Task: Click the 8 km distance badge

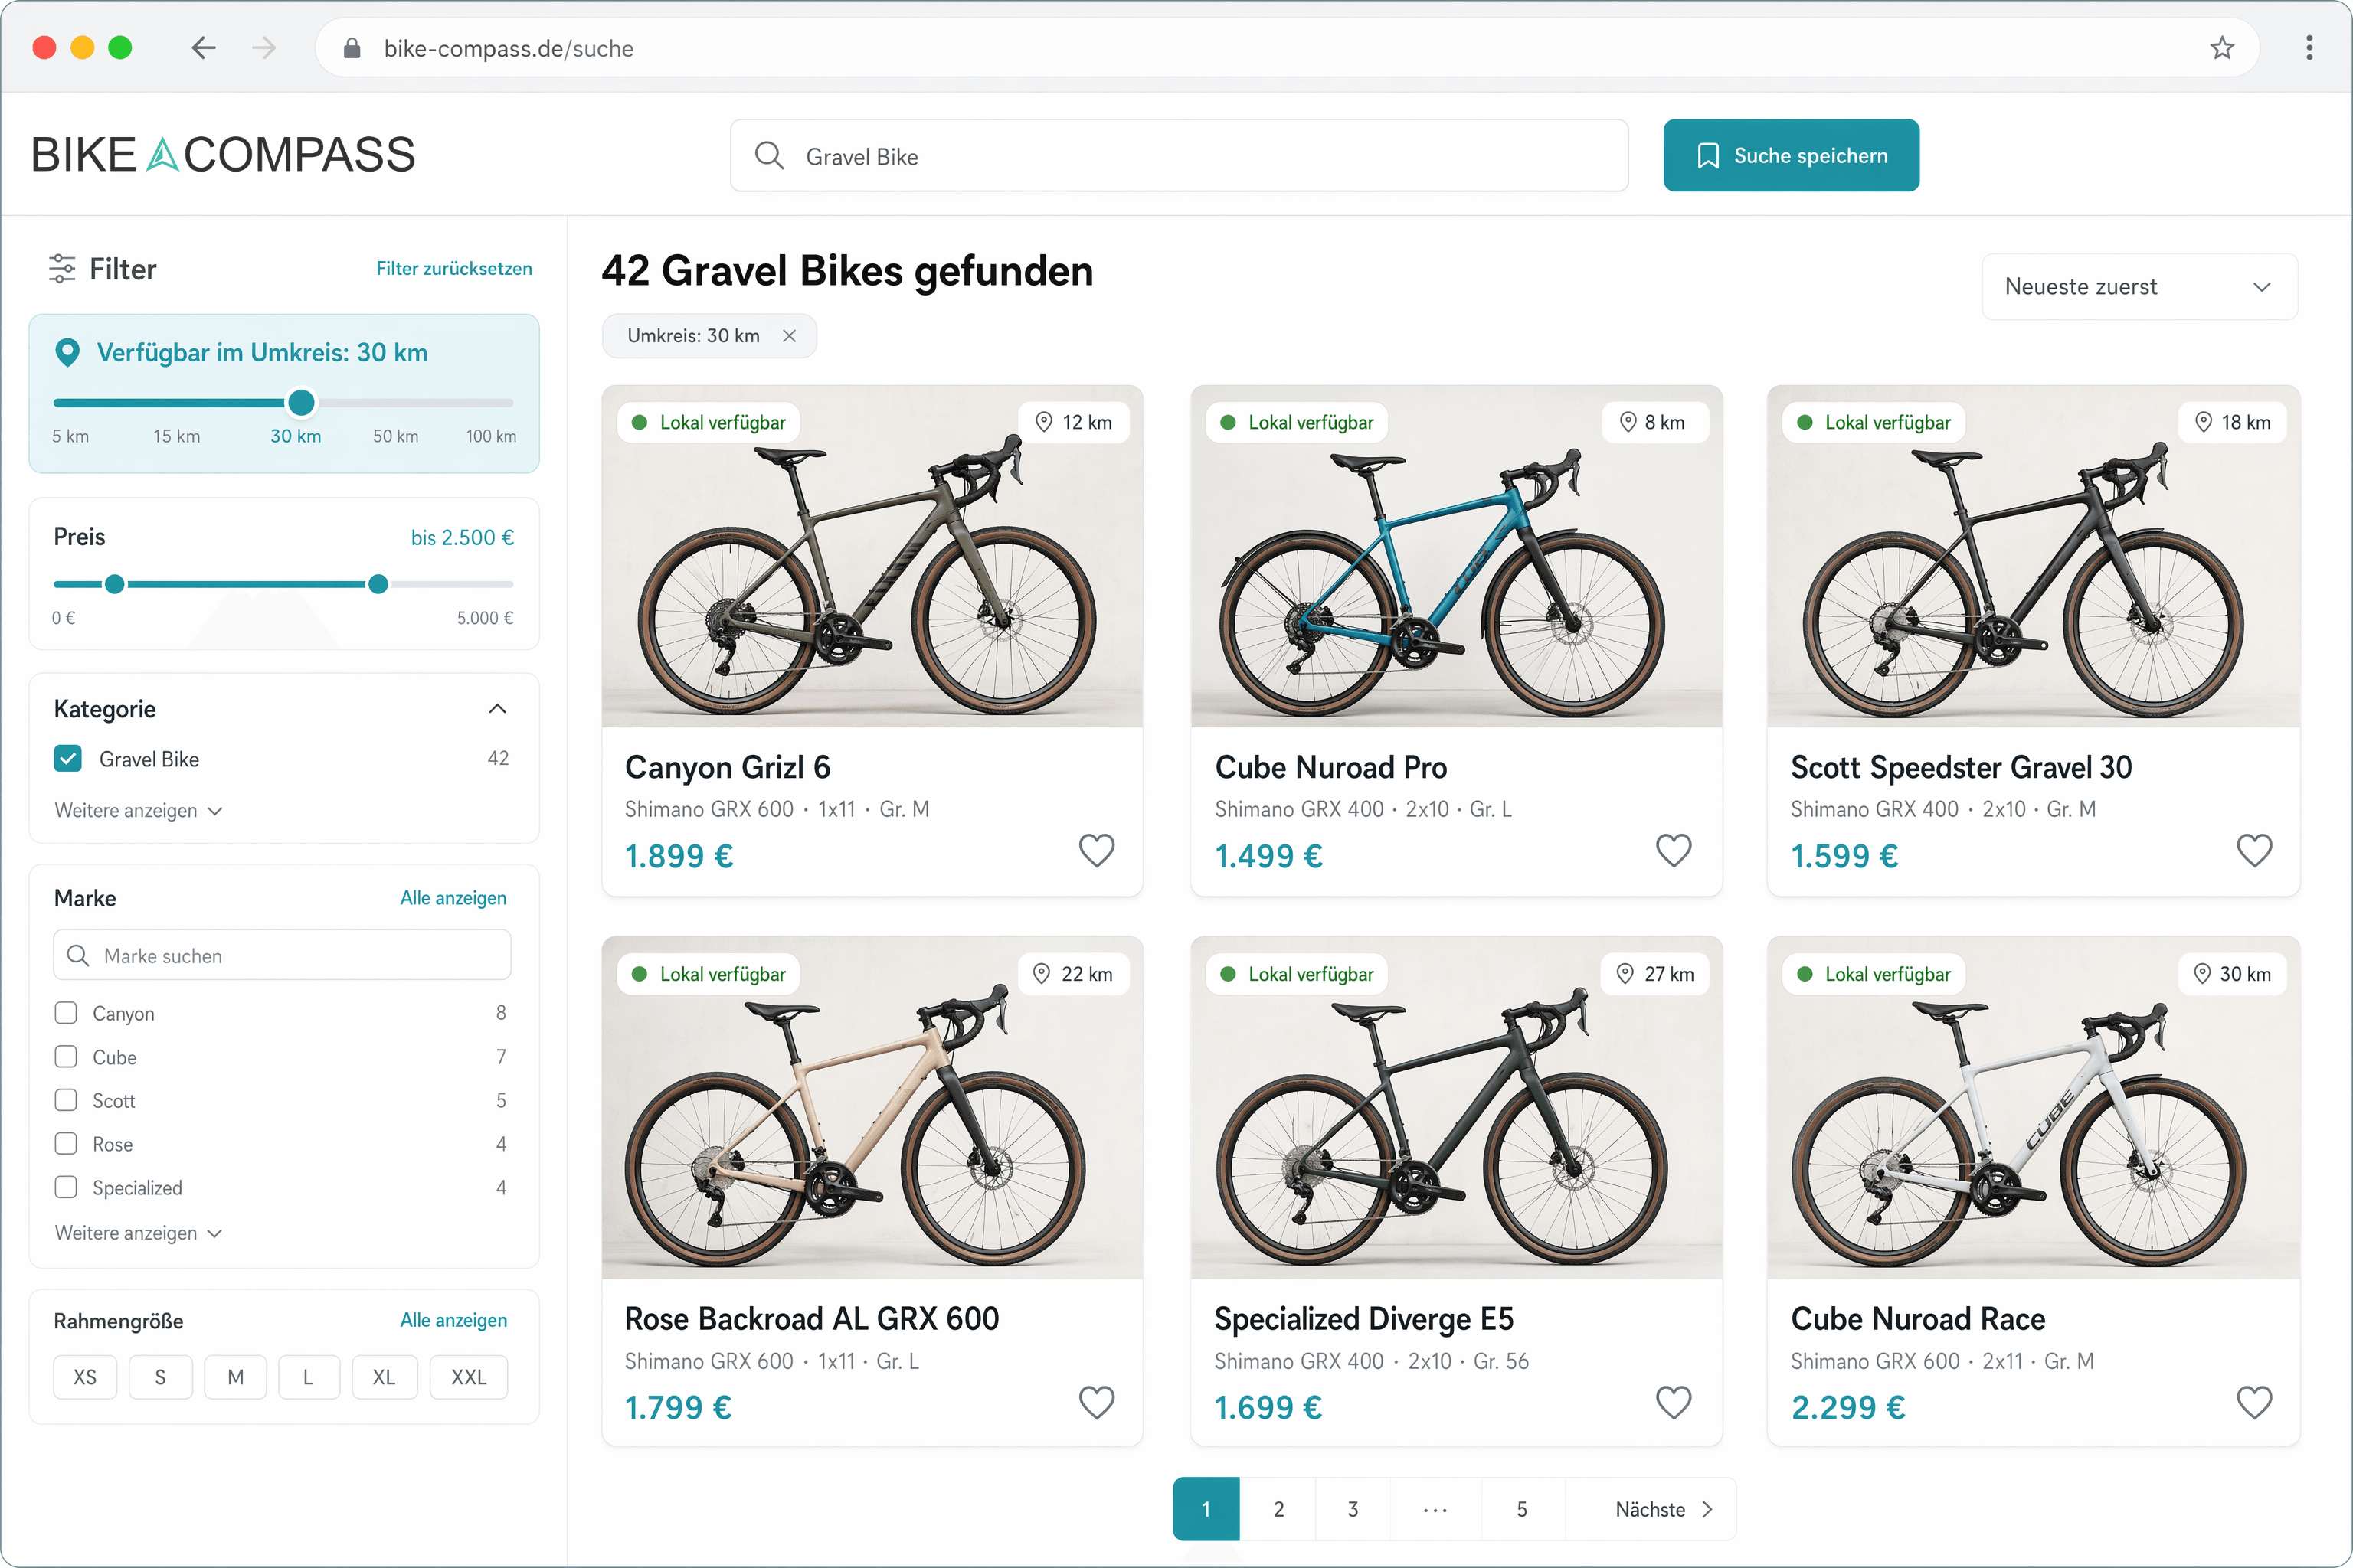Action: tap(1654, 422)
